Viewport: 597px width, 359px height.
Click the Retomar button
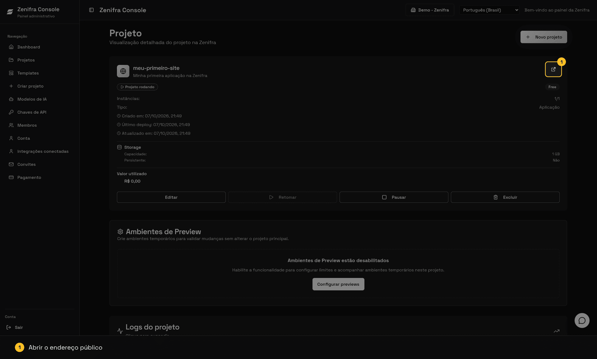(x=282, y=197)
